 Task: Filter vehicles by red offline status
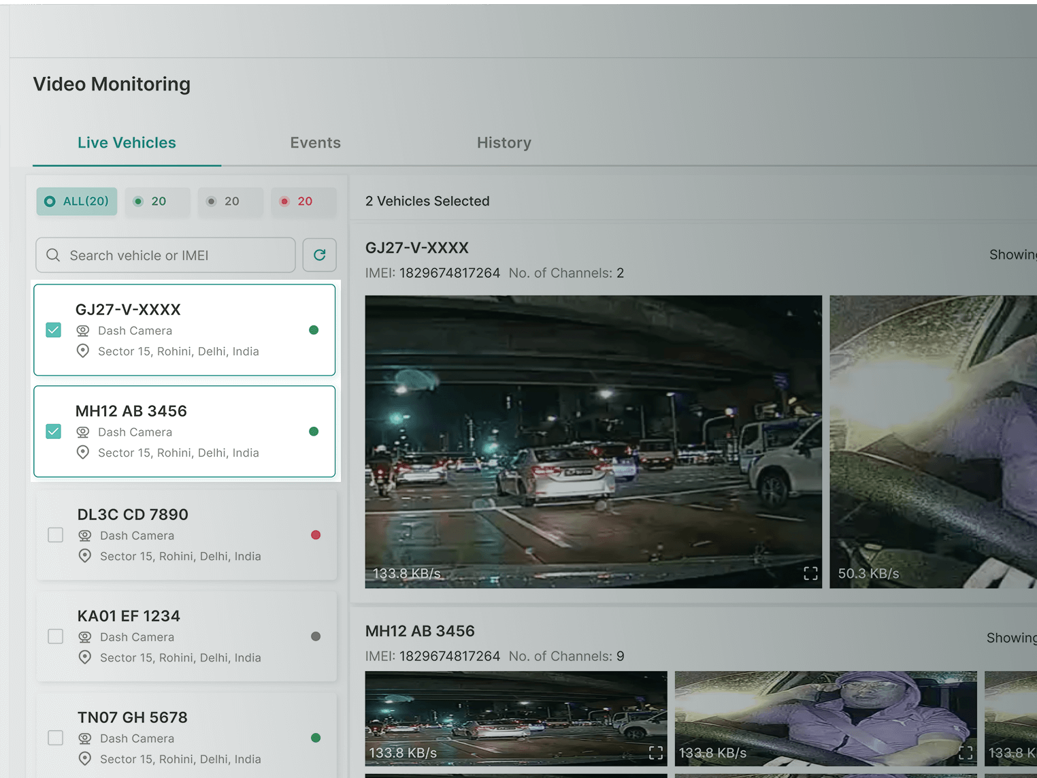[x=303, y=201]
